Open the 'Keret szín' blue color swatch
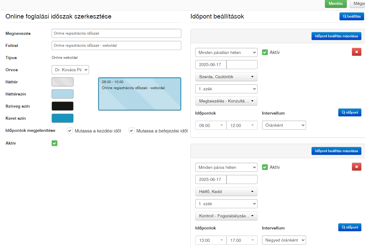This screenshot has height=247, width=365. click(63, 118)
